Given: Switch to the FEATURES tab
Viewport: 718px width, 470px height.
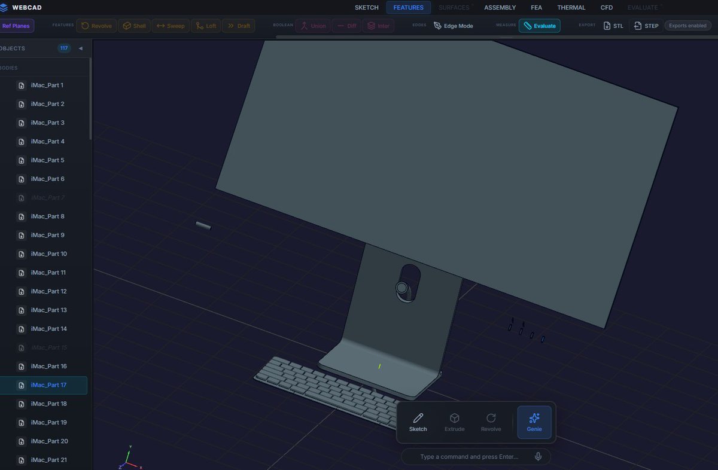Looking at the screenshot, I should (409, 8).
